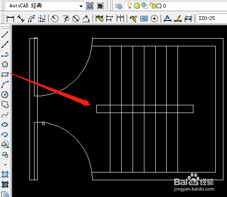Open the Tolerance tool
The height and width of the screenshot is (197, 227).
[x=144, y=19]
